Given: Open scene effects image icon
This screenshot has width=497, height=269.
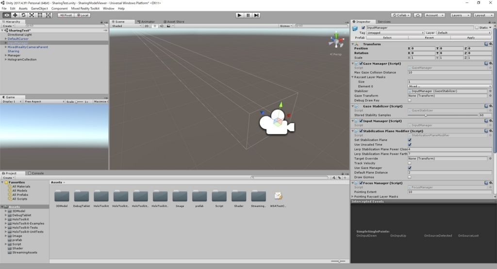Looking at the screenshot, I should coord(168,26).
